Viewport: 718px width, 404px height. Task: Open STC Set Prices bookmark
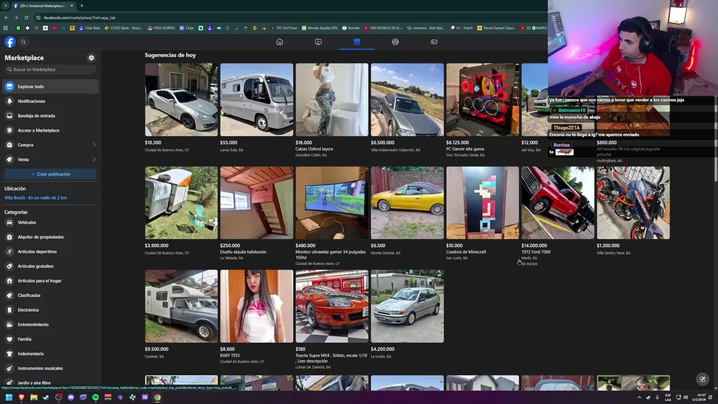284,27
